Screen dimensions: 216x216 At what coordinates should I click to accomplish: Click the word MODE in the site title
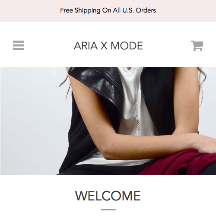click(127, 46)
